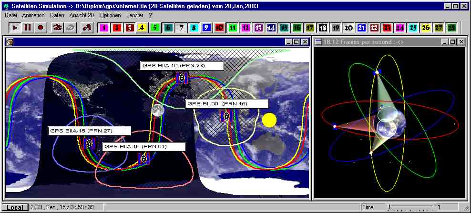Toggle satellite 26 yellow button
Image resolution: width=471 pixels, height=213 pixels.
(x=426, y=28)
